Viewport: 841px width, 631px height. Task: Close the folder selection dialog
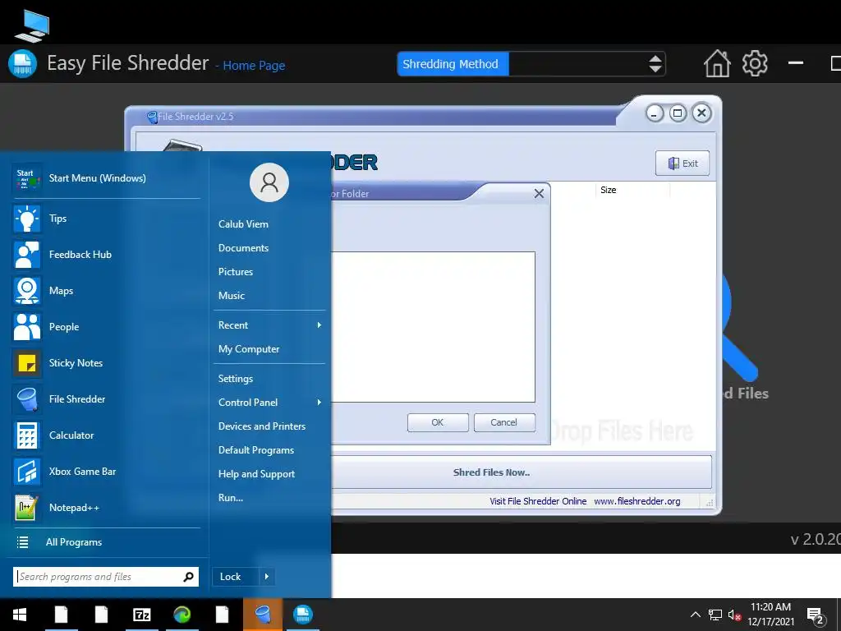(x=539, y=194)
